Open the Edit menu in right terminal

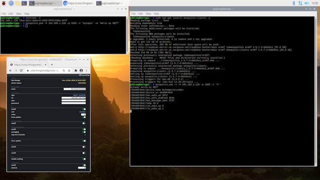[141, 13]
